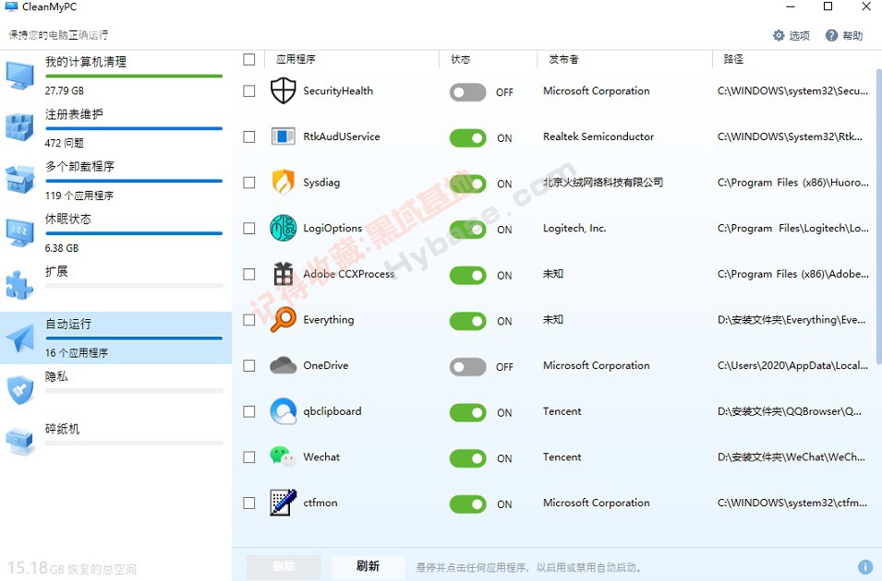Tick the Wechat row checkbox
The image size is (882, 581).
pos(249,457)
